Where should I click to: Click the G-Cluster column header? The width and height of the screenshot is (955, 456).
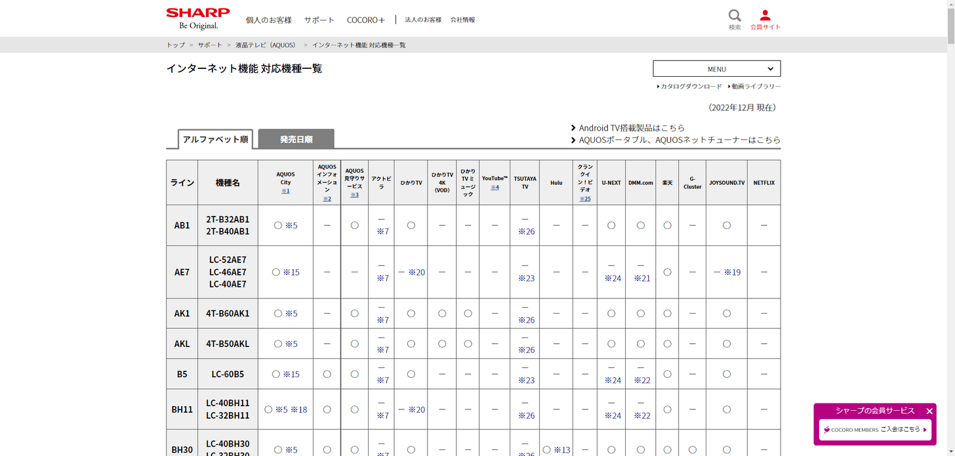click(x=693, y=182)
